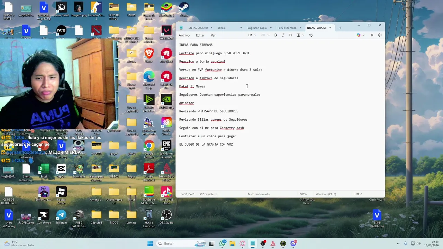Toggle bold formatting in Notepad
443x249 pixels.
[275, 35]
